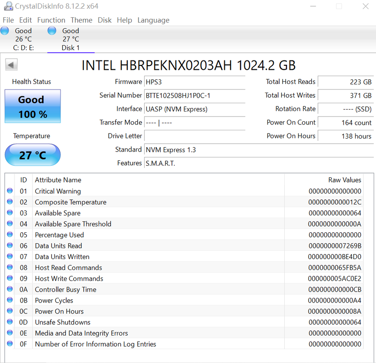376x363 pixels.
Task: Click the blue indicator beside Power Cycles
Action: click(9, 300)
